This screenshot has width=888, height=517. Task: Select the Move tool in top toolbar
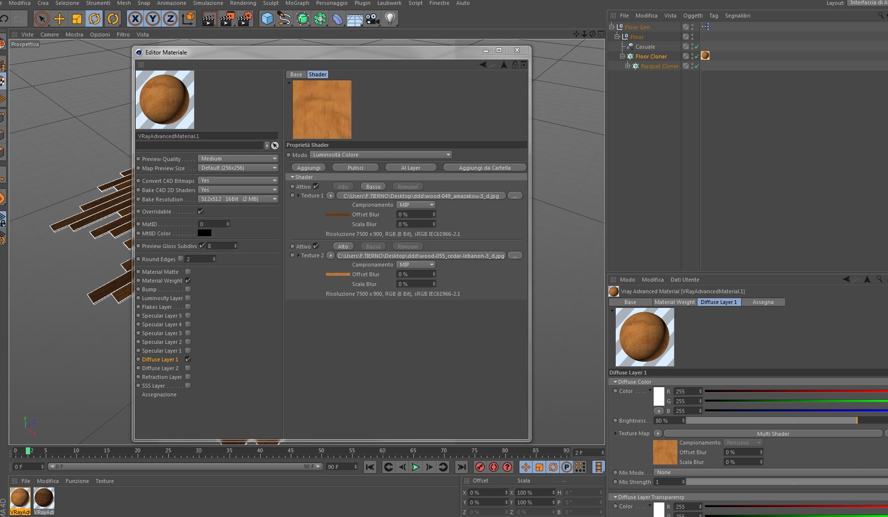coord(59,19)
